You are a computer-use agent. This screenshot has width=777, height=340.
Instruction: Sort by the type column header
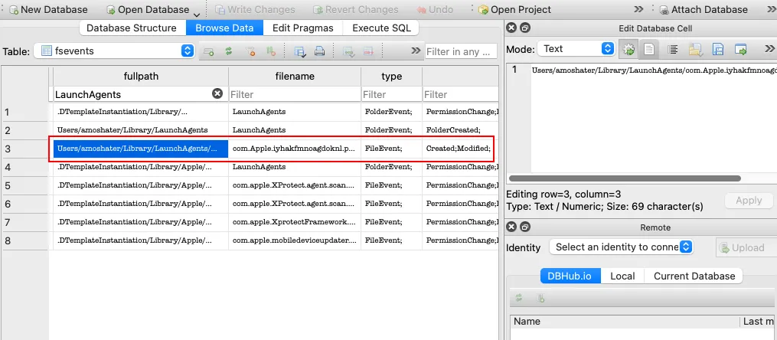391,77
